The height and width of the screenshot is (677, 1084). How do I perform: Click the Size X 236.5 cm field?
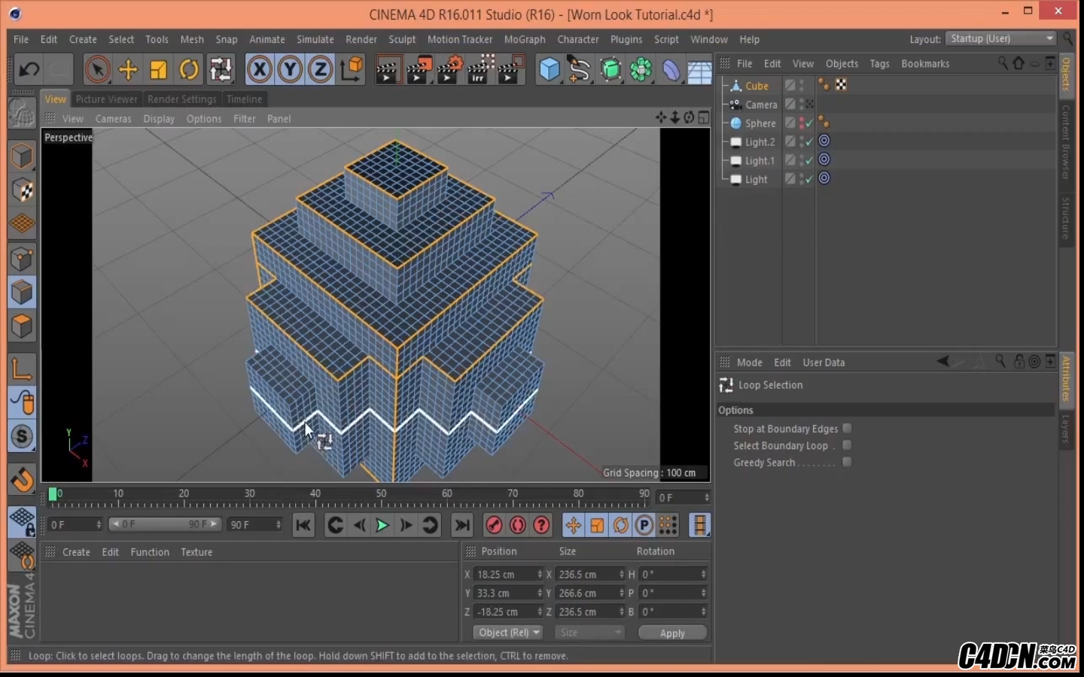[x=586, y=574]
